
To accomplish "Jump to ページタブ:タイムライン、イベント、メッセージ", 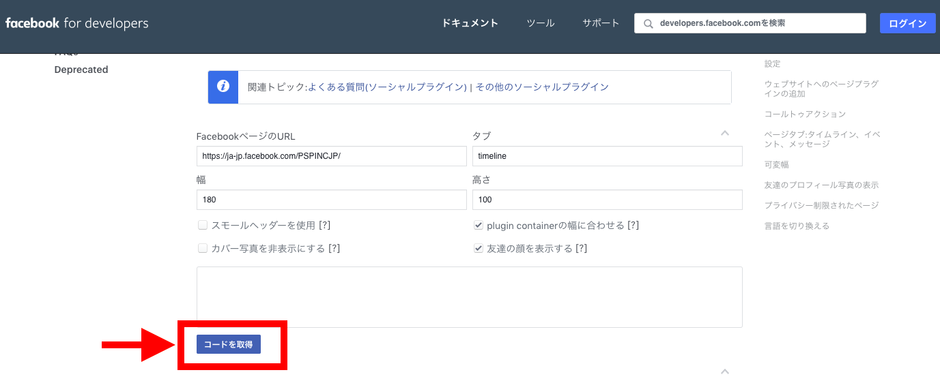I will pos(822,139).
